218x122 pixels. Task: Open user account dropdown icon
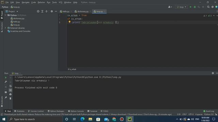tap(170, 7)
